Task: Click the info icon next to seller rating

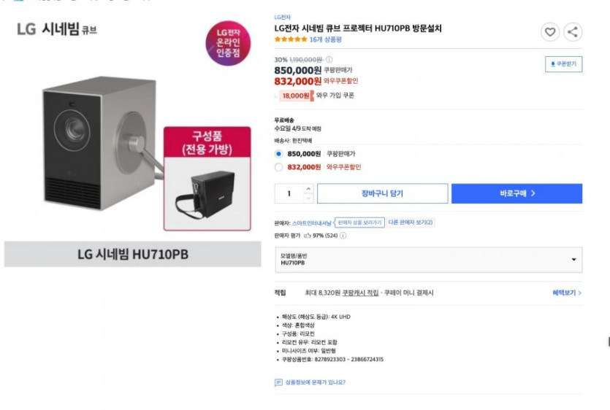Action: coord(343,236)
